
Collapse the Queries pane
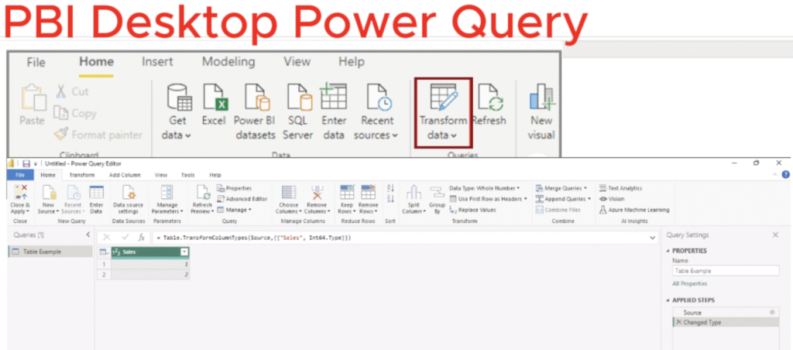tap(88, 235)
